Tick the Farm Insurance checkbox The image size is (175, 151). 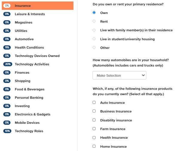tap(94, 129)
